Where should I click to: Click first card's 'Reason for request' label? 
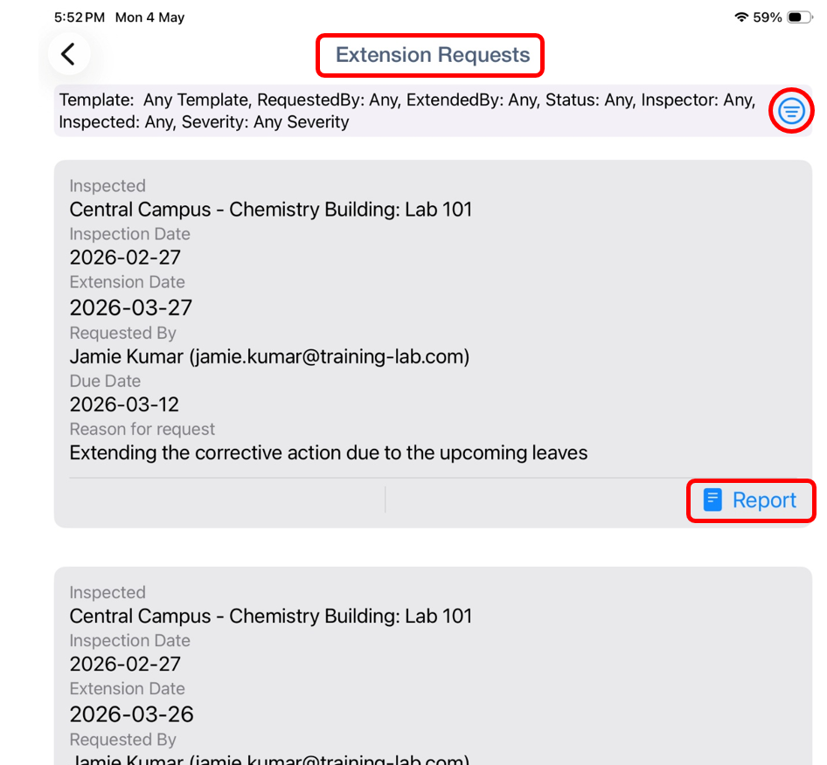(x=142, y=430)
